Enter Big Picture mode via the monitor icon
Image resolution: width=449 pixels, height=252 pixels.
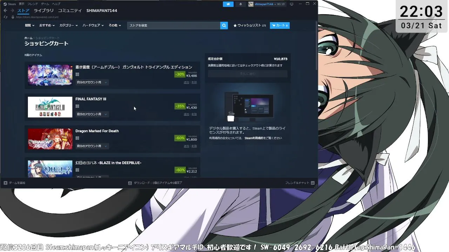tap(291, 4)
